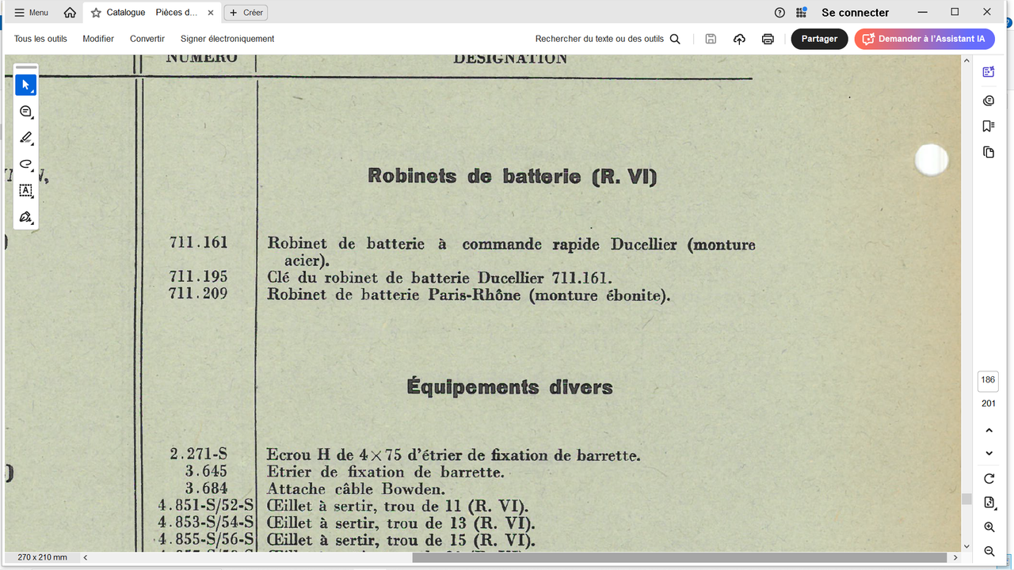Click part number 4.853-S/54-S

click(206, 522)
